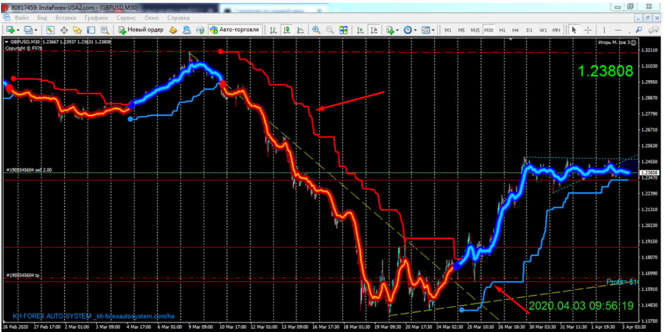The height and width of the screenshot is (332, 665).
Task: Launch MetaEditor with the yellow book icon
Action: click(173, 30)
